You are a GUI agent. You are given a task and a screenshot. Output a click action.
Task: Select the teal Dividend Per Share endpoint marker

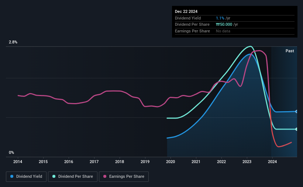tap(296, 129)
